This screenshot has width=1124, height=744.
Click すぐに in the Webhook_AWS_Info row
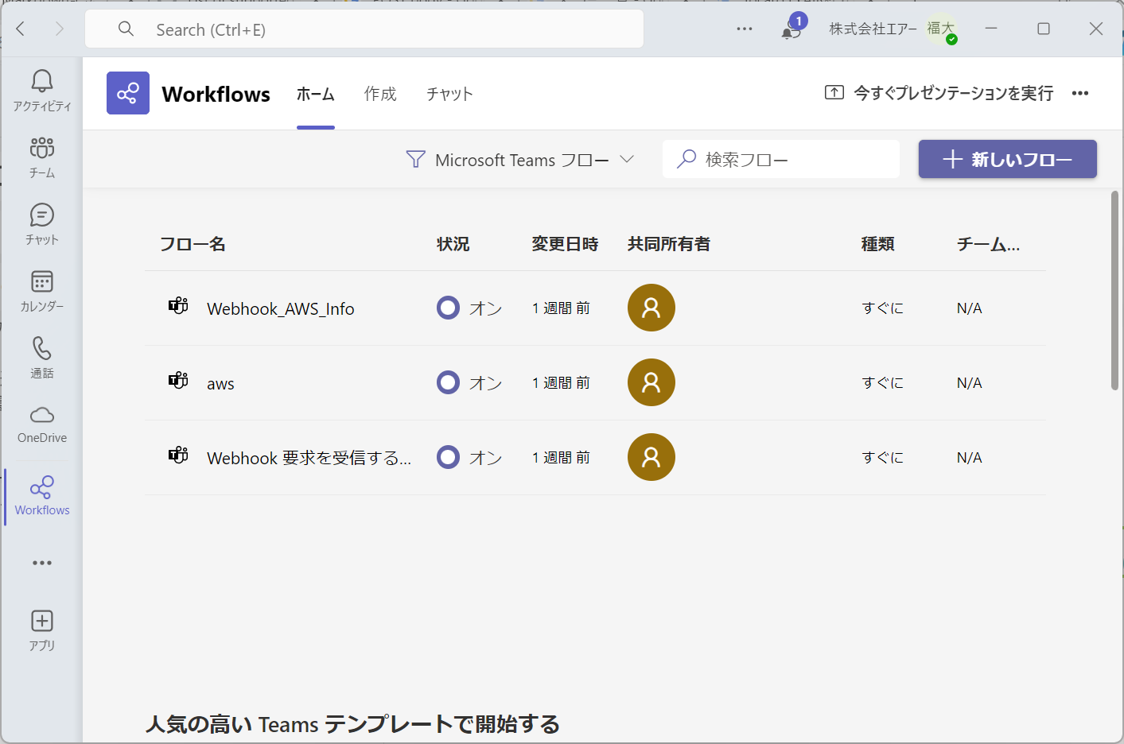[883, 308]
